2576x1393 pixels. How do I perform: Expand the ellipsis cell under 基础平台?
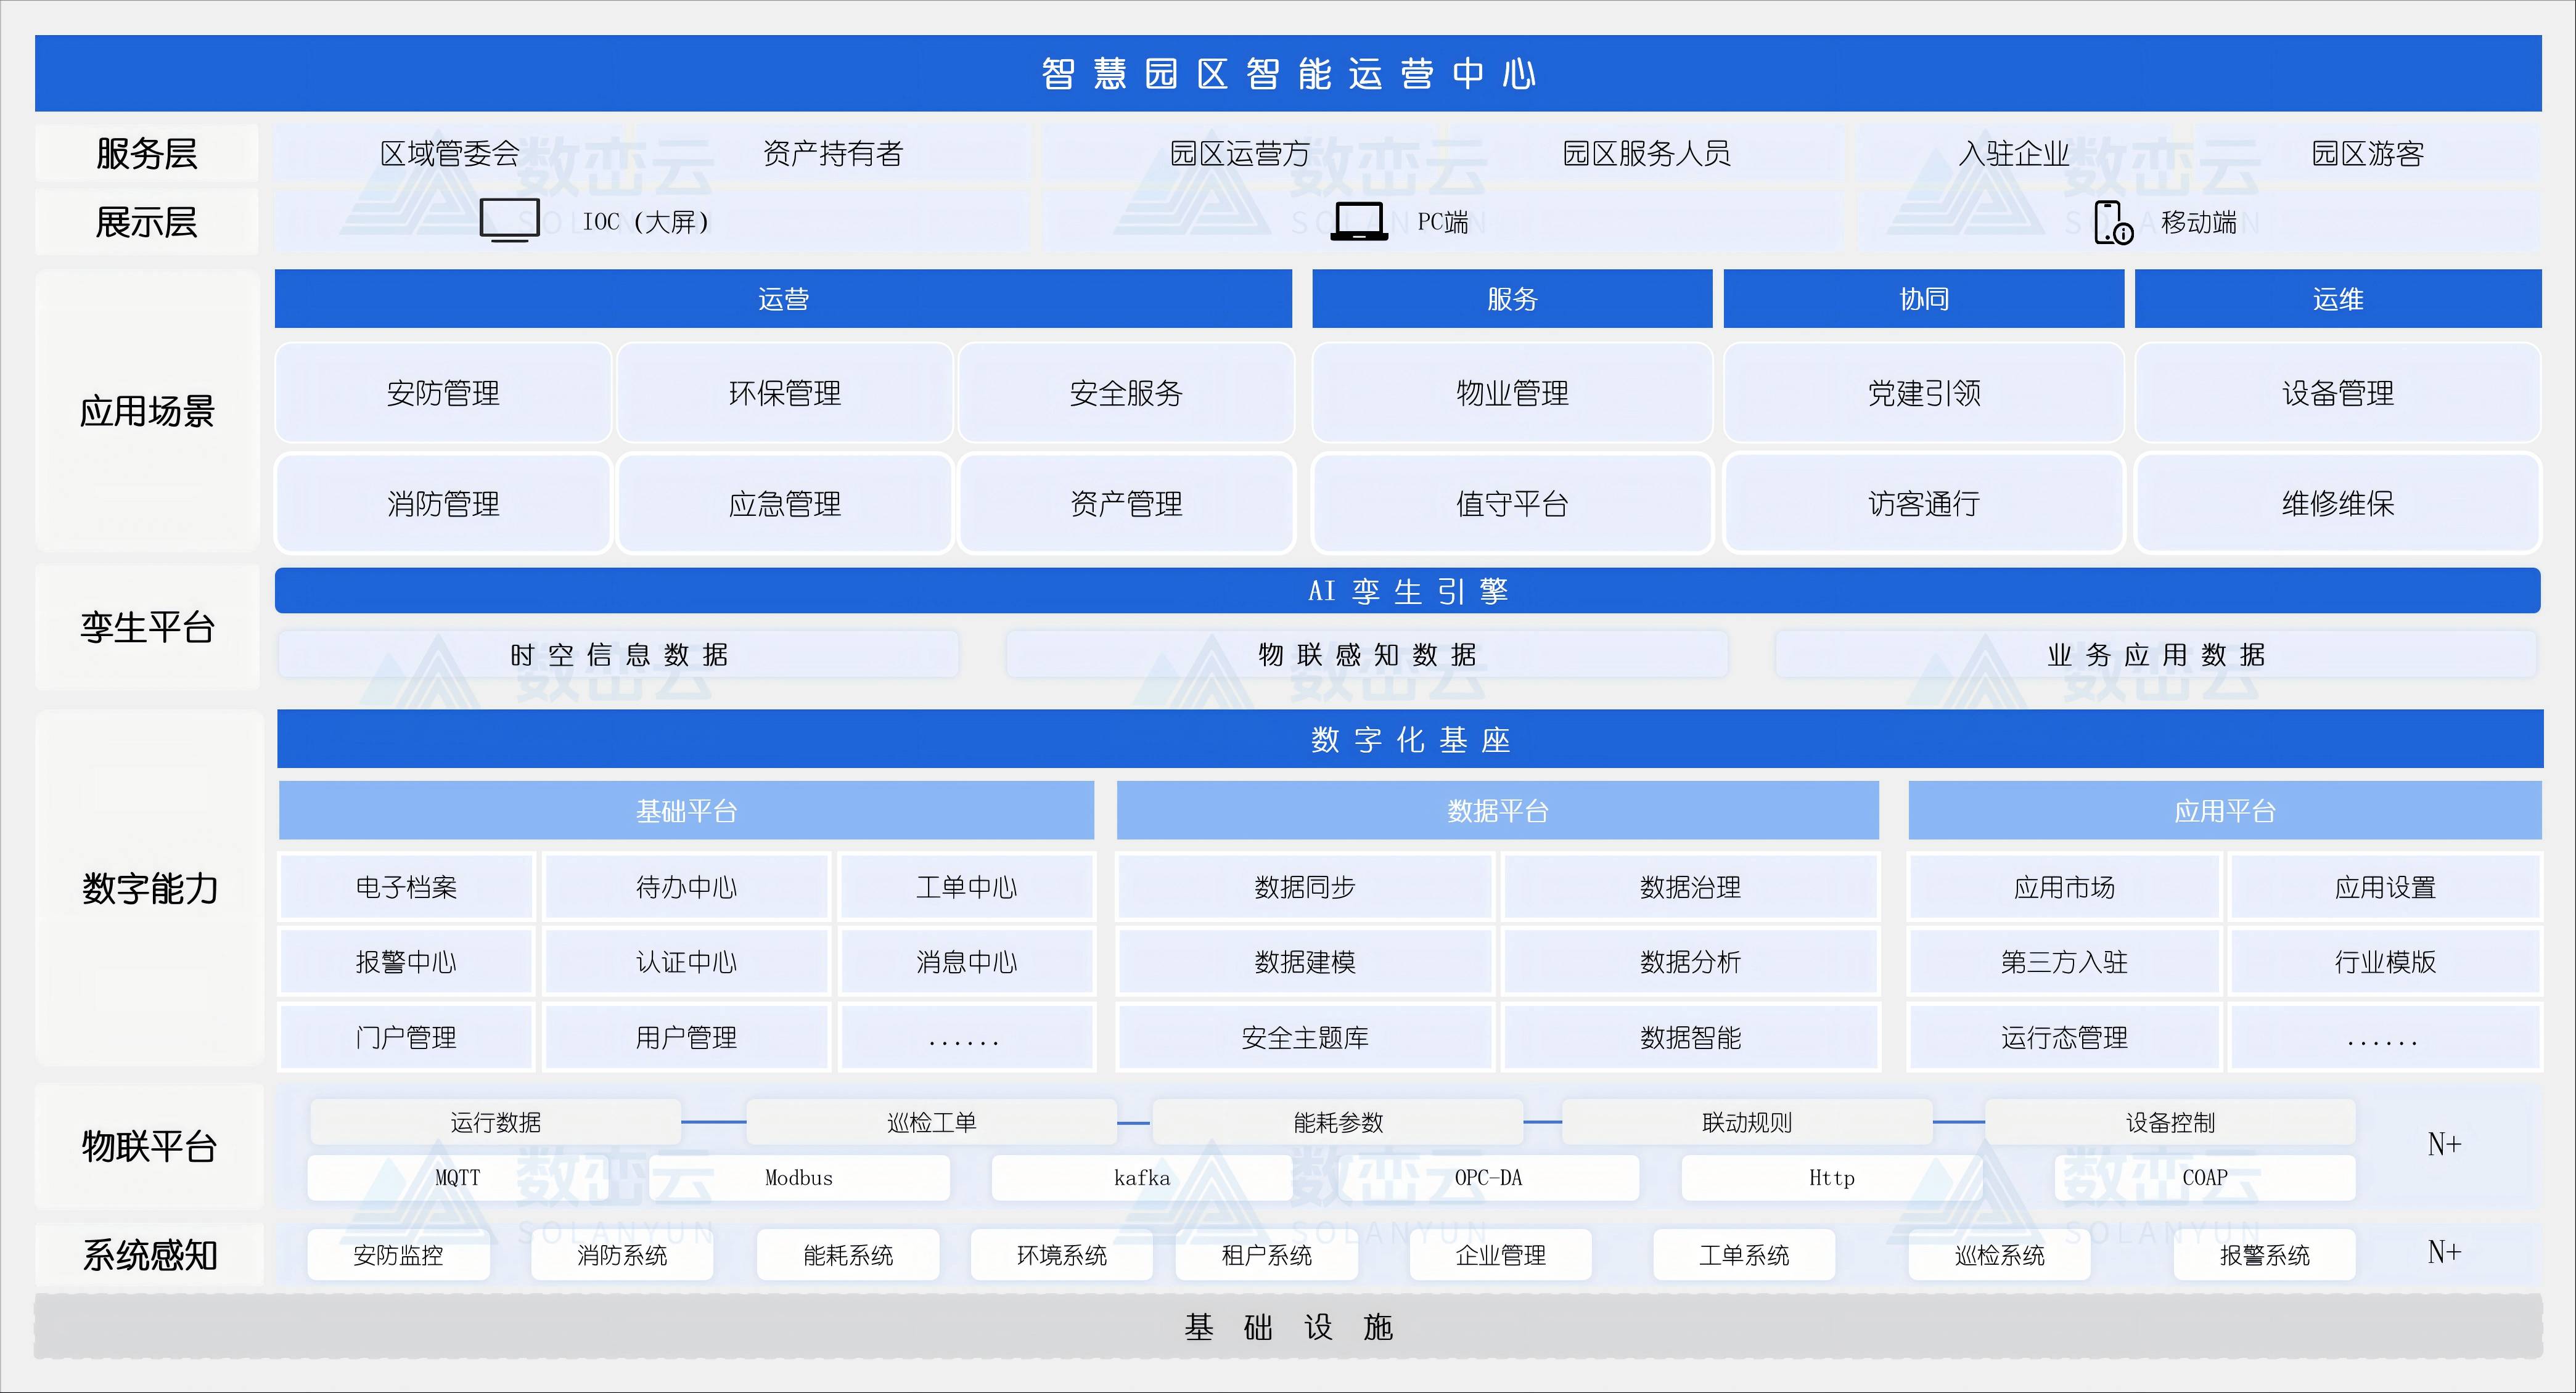tap(965, 1038)
